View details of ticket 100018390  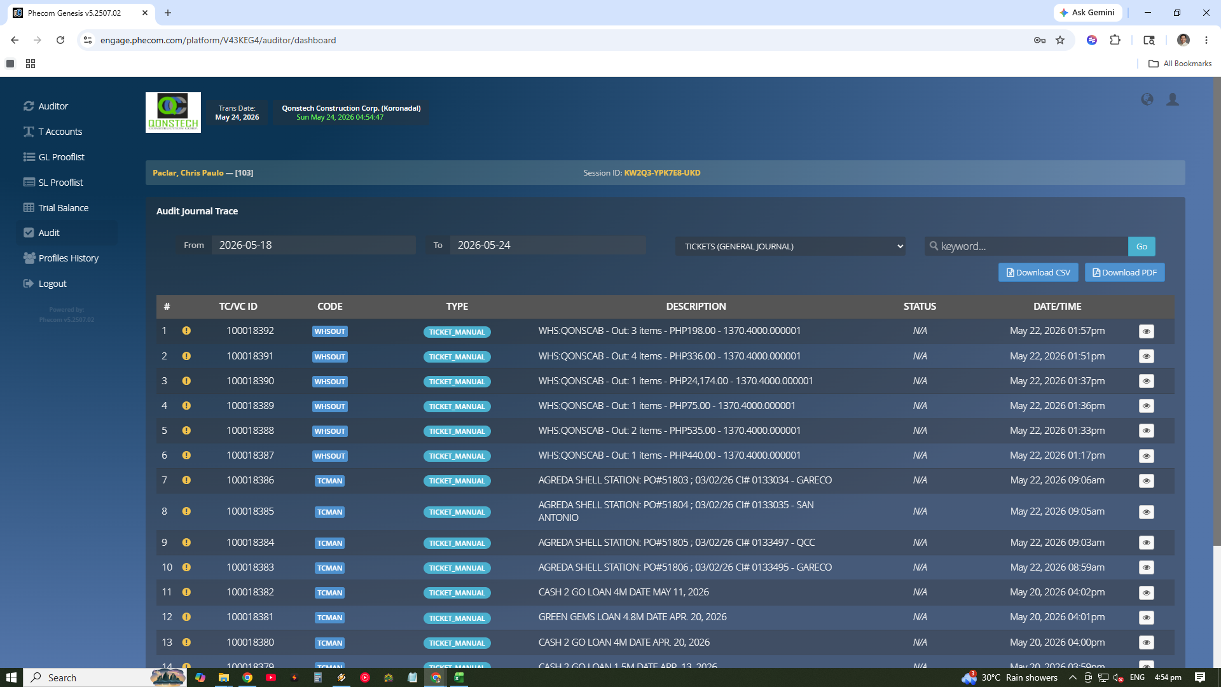pyautogui.click(x=1146, y=381)
